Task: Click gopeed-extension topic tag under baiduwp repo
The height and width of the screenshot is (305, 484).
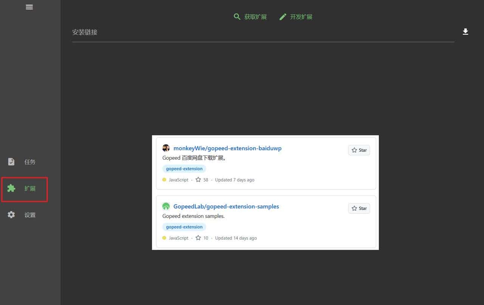Action: 184,169
